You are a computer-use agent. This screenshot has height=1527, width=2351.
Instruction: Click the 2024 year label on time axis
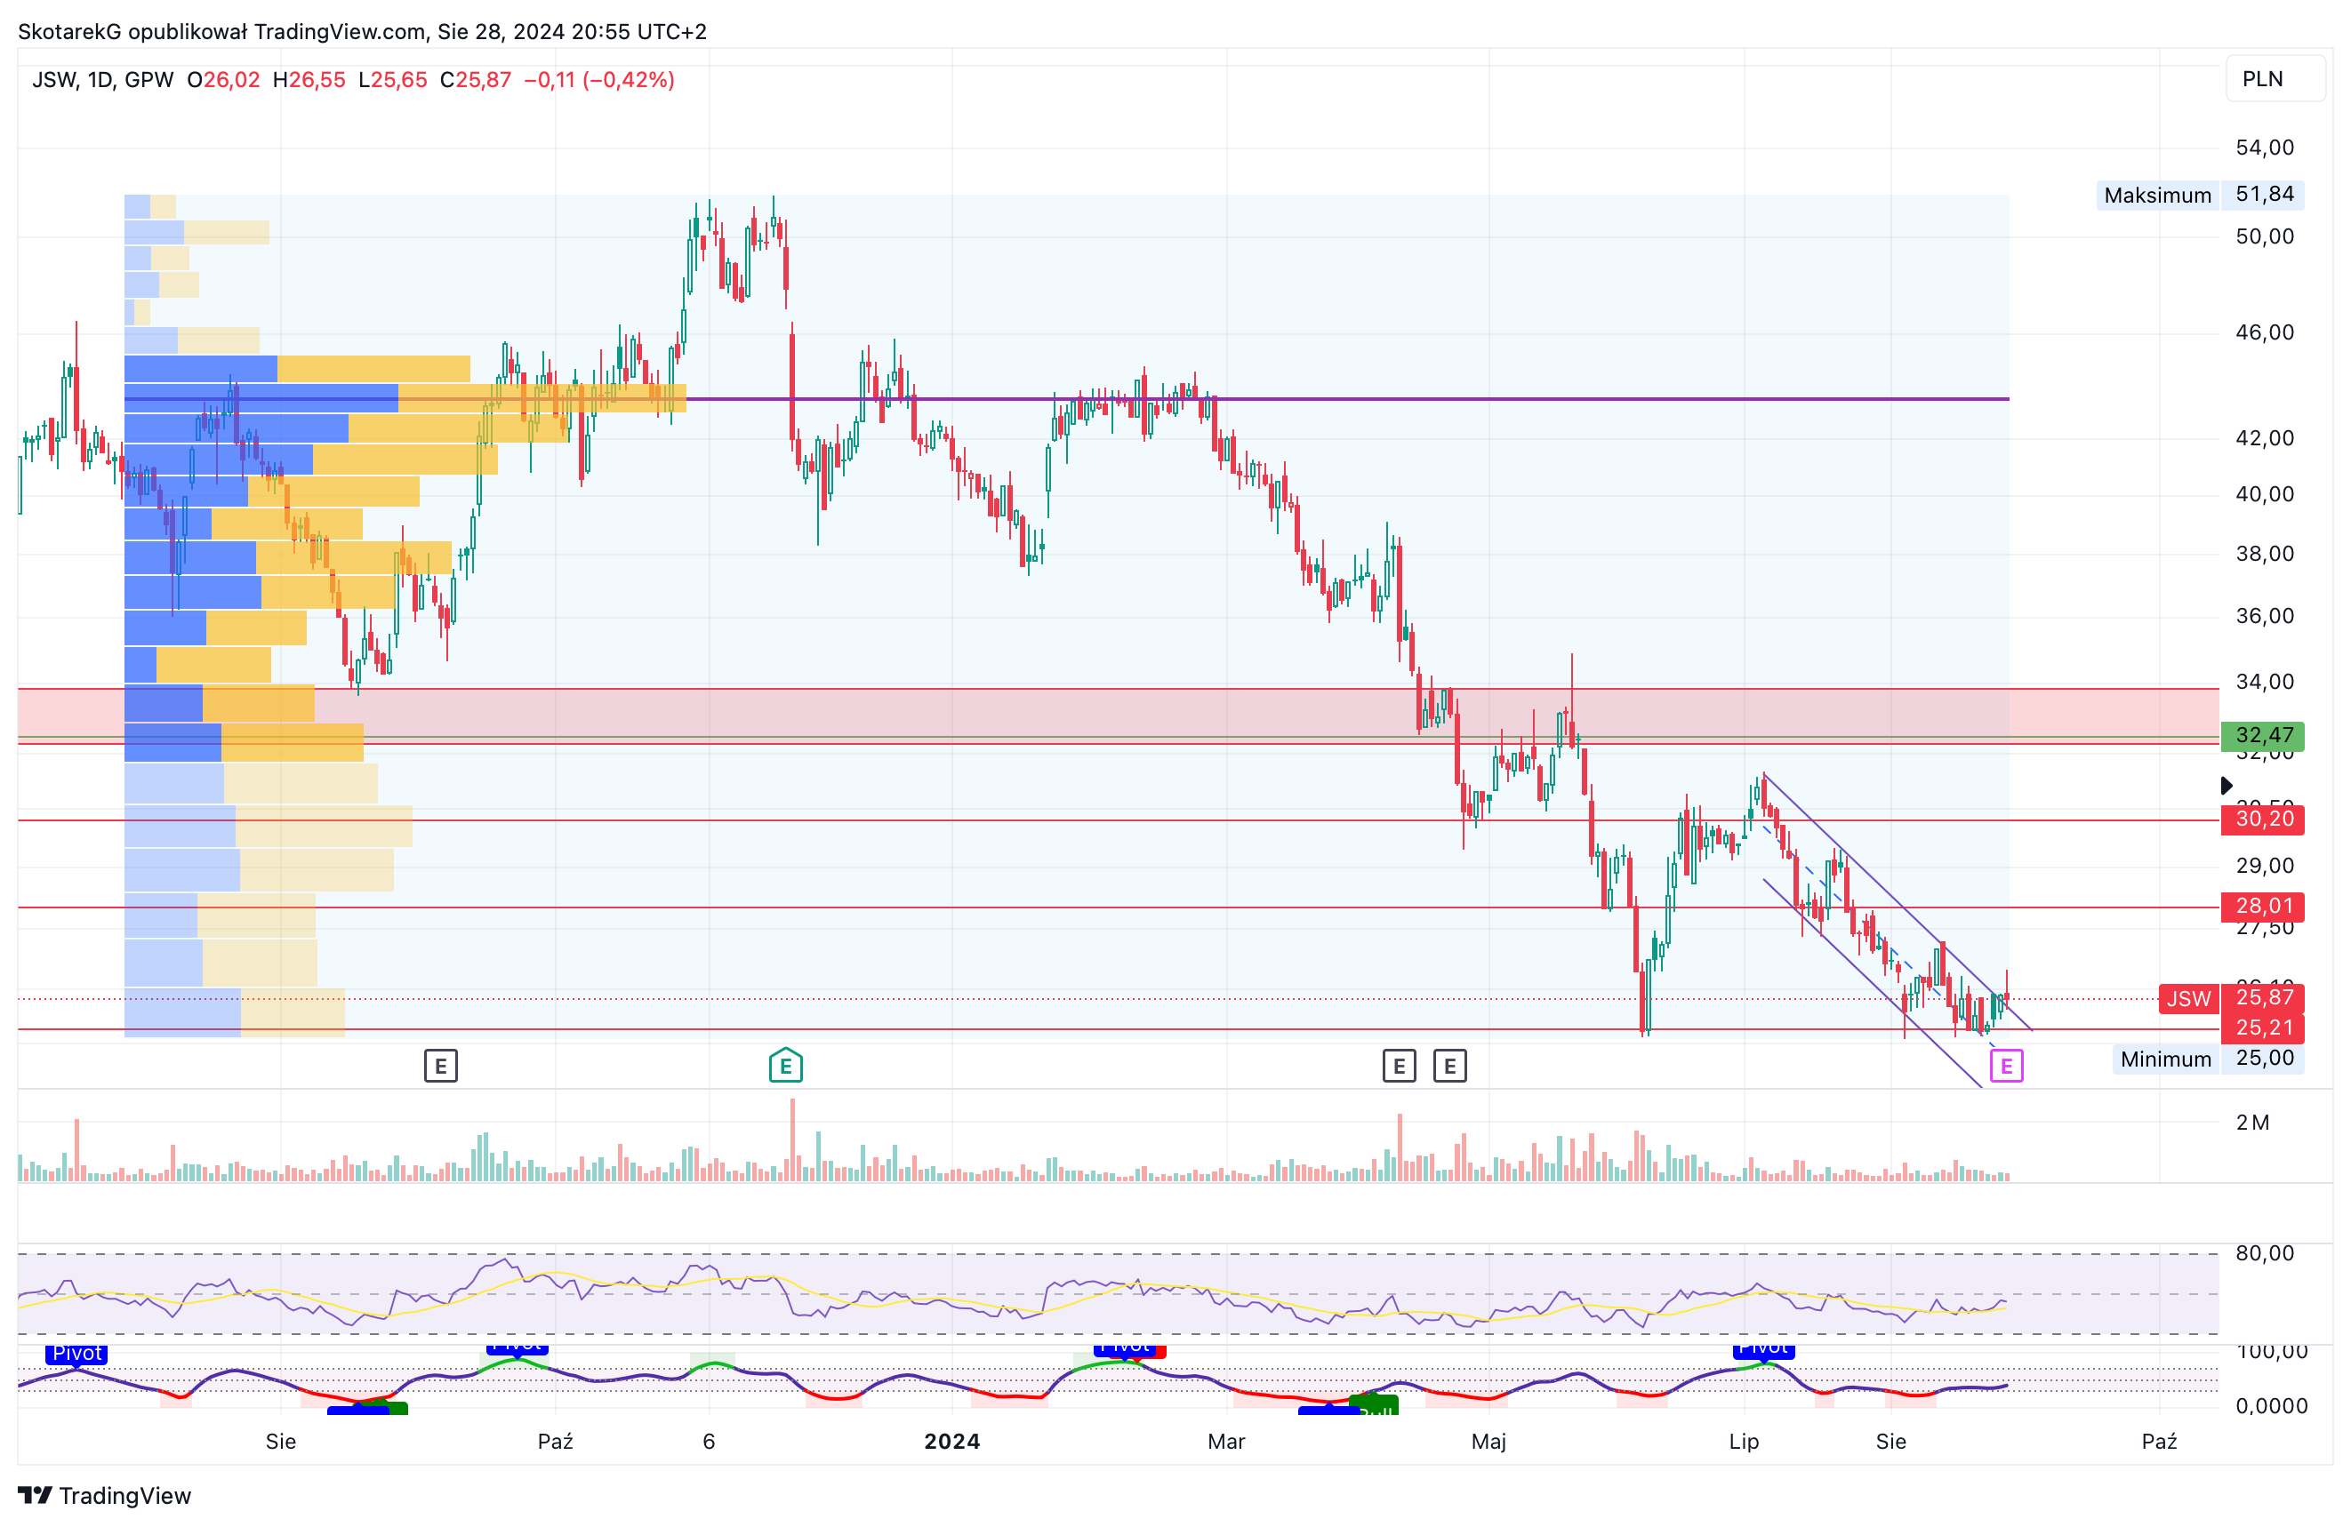(x=952, y=1441)
